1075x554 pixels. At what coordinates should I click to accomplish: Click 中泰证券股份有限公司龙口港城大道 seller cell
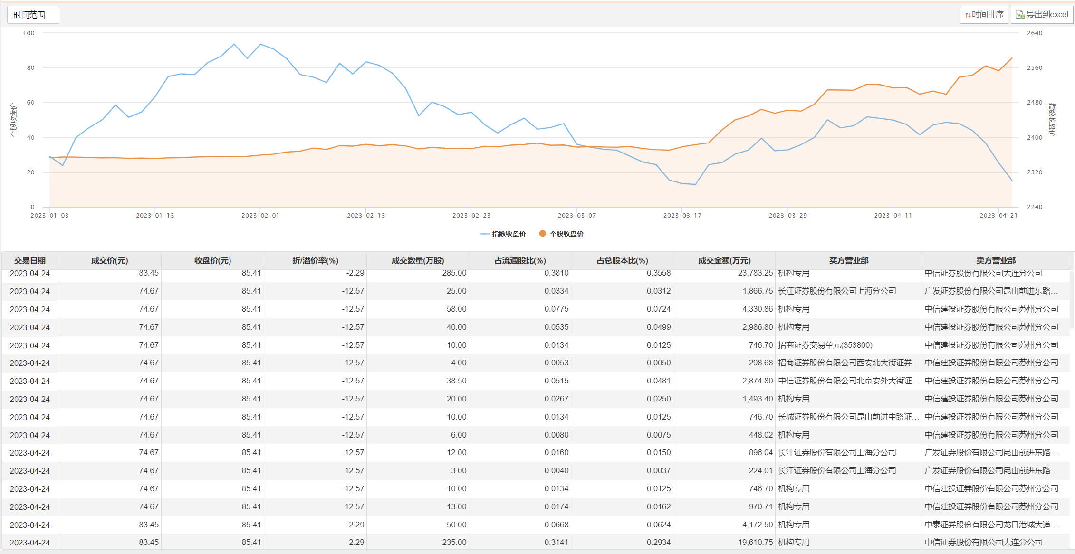(x=991, y=525)
